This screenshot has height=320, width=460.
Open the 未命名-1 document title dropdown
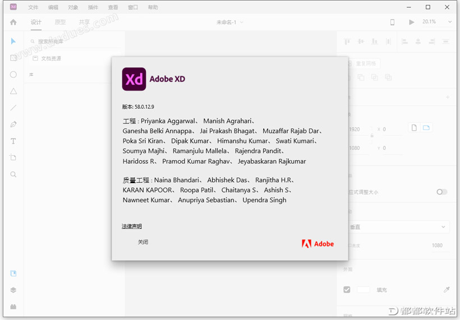(x=230, y=22)
